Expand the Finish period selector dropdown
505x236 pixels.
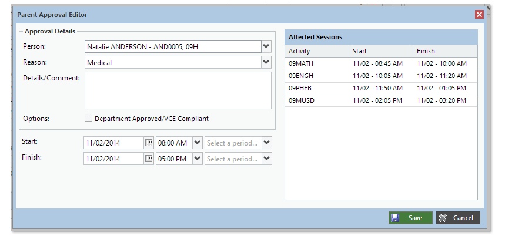point(267,159)
